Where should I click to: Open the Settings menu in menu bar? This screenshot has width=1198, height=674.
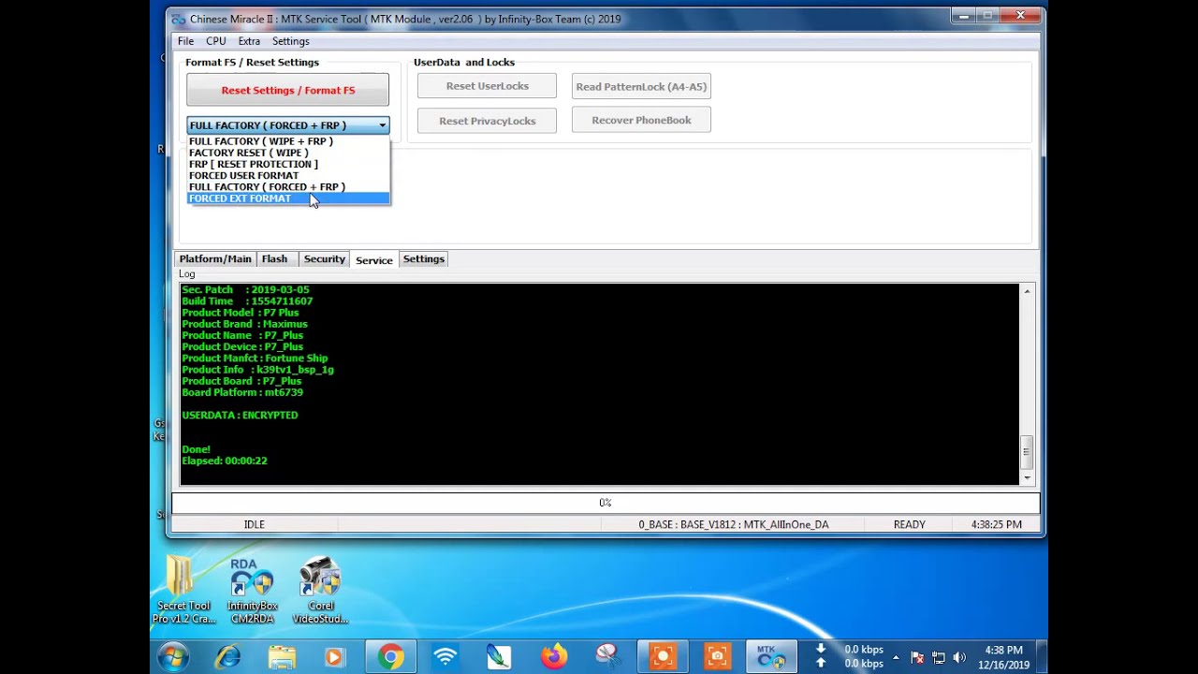pos(291,41)
